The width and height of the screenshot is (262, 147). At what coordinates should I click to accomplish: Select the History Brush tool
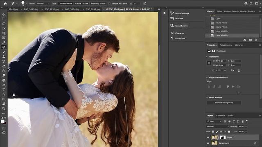point(4,61)
